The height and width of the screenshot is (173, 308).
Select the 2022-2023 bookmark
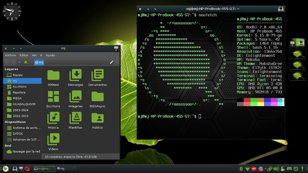point(22,116)
